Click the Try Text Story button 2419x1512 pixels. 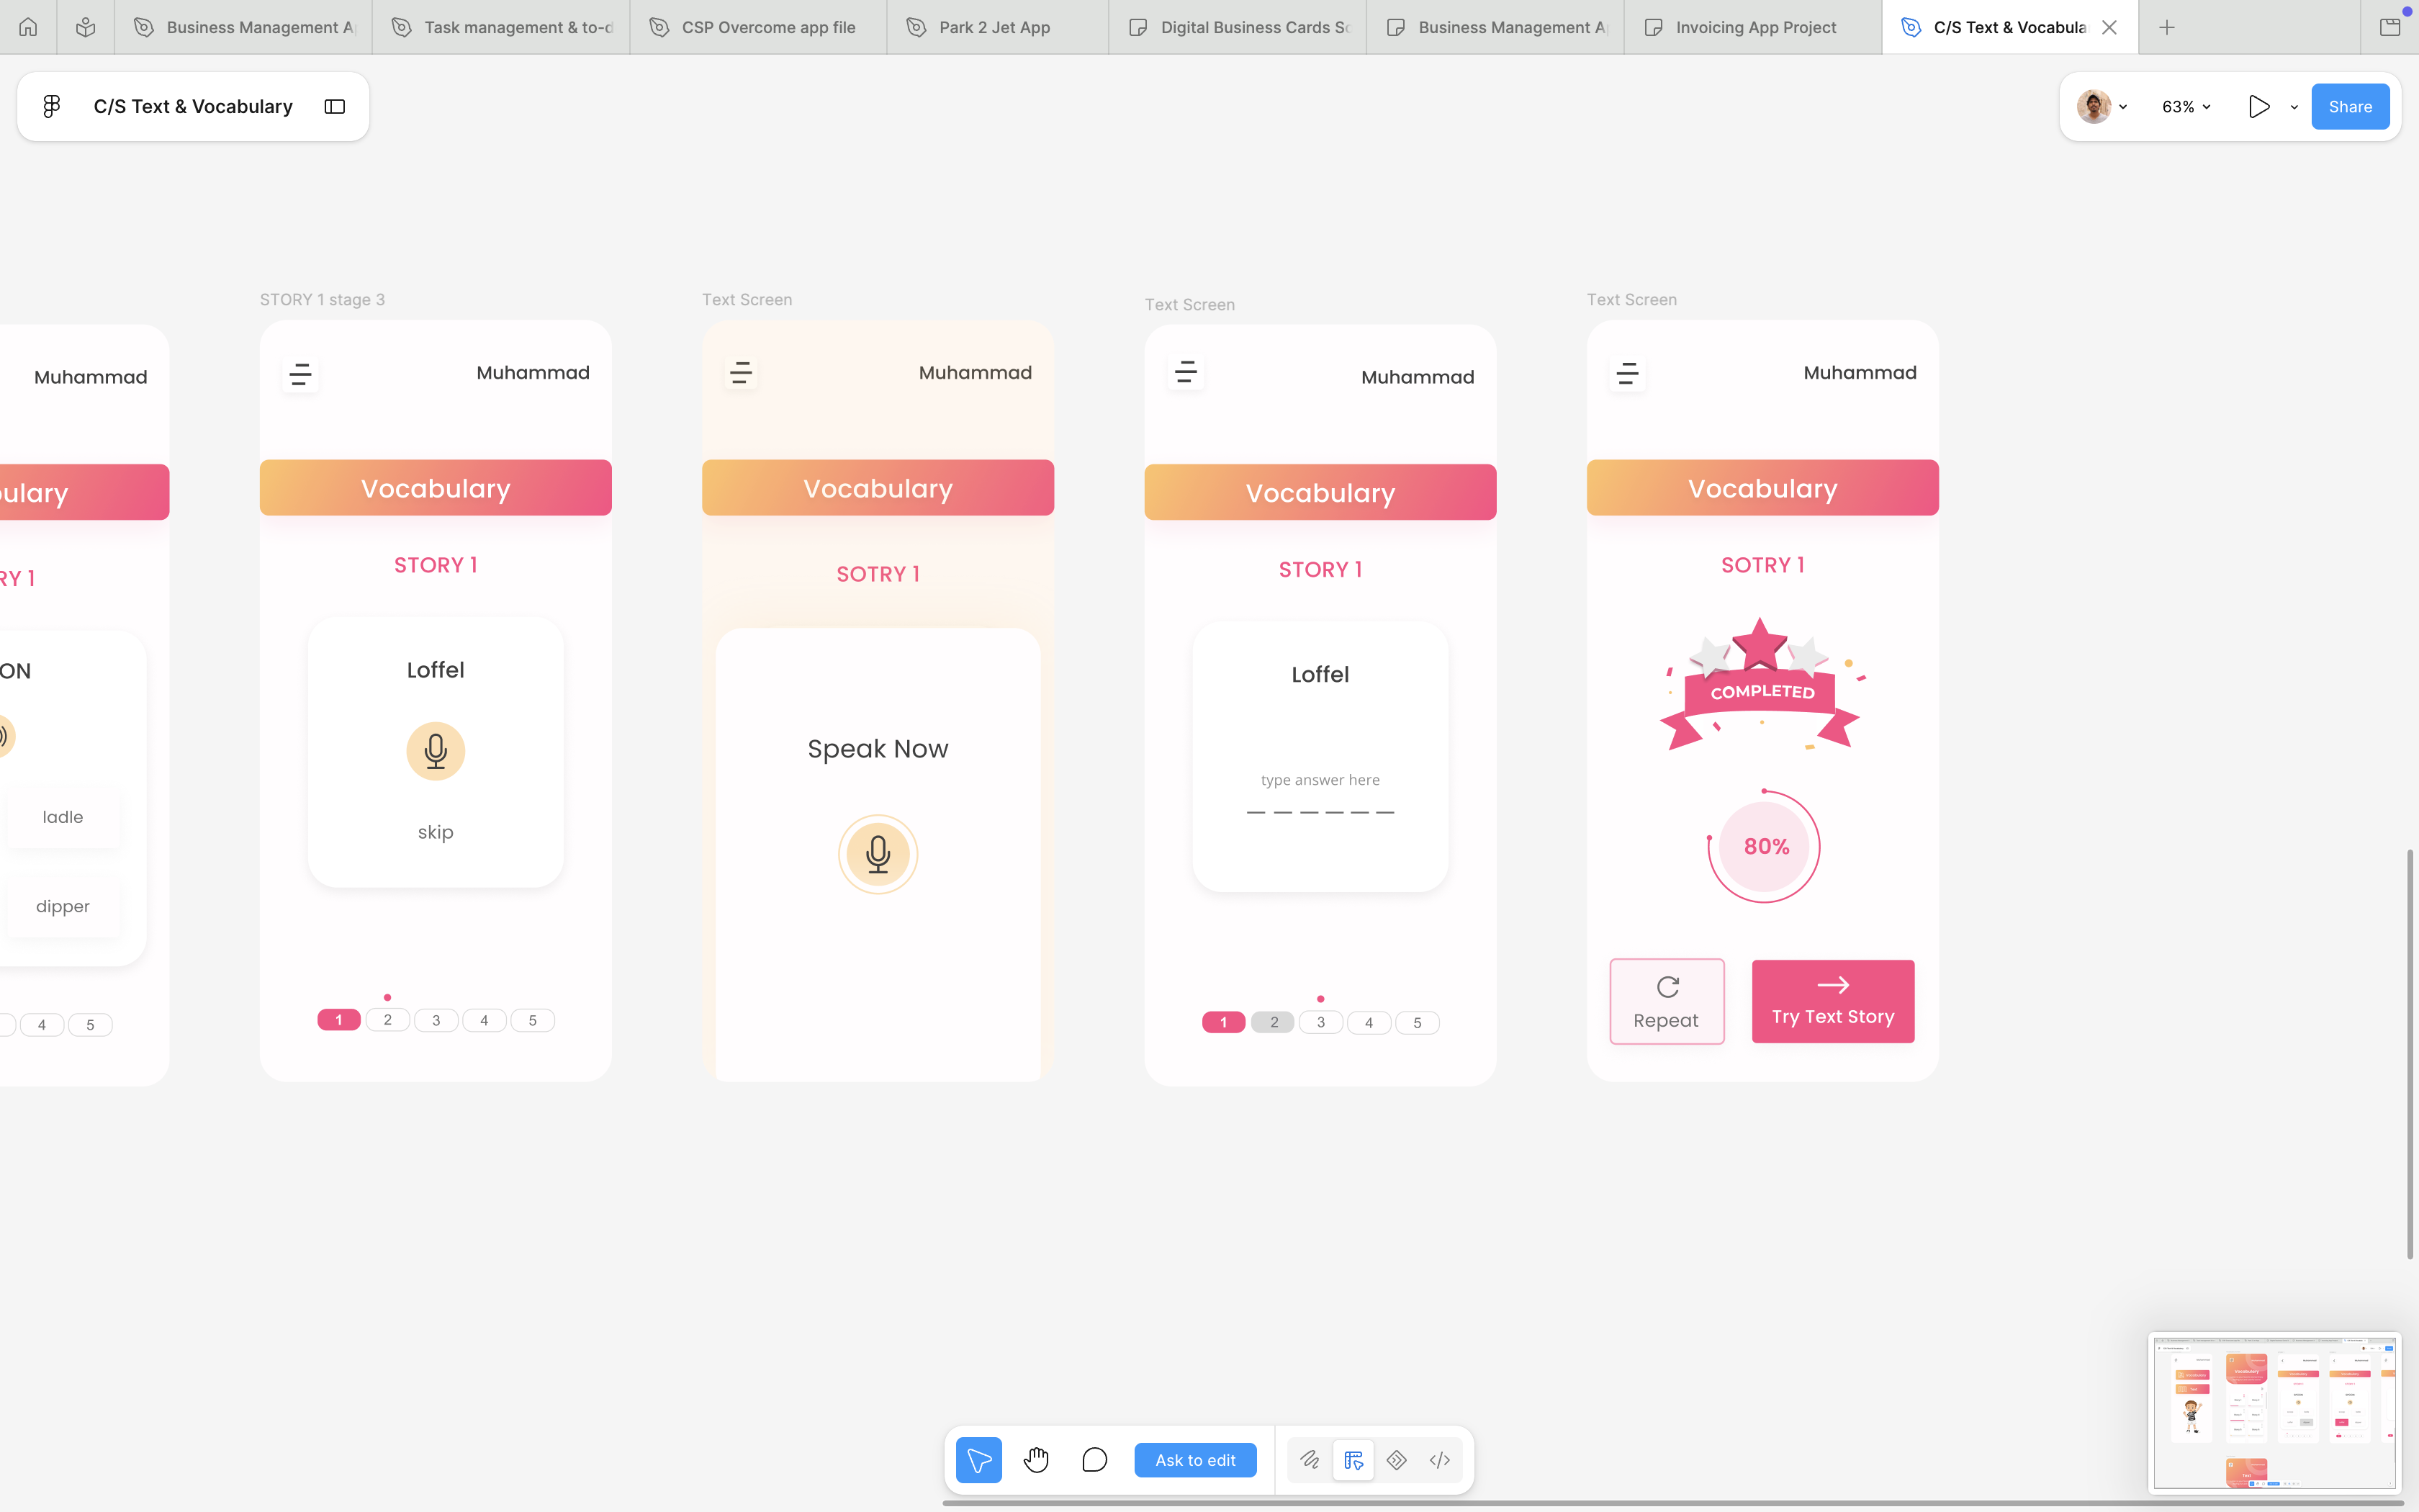[x=1833, y=1001]
